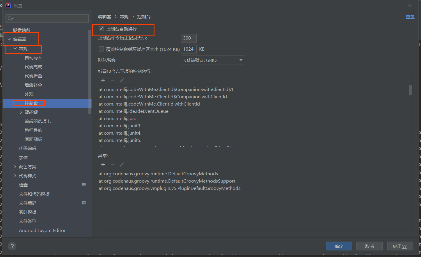Select 代码完成 in the settings tree
This screenshot has height=257, width=421.
click(x=33, y=67)
